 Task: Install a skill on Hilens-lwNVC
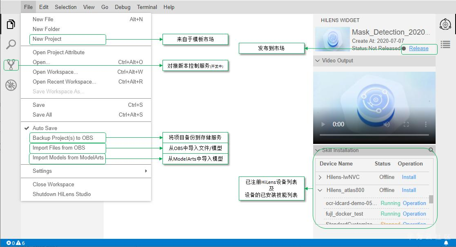pos(409,177)
